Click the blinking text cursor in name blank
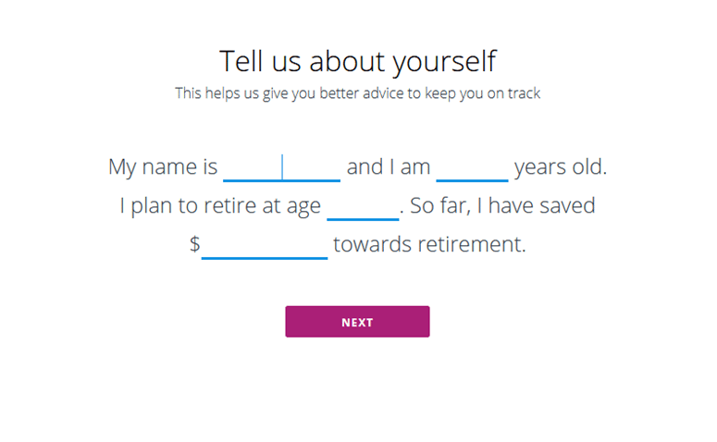This screenshot has width=717, height=442. point(282,167)
